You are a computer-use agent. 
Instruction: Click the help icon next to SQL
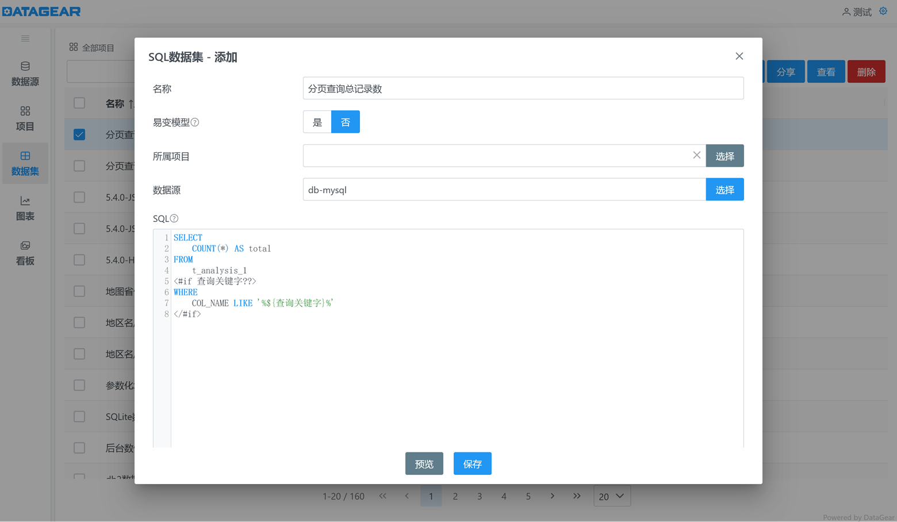click(x=174, y=218)
